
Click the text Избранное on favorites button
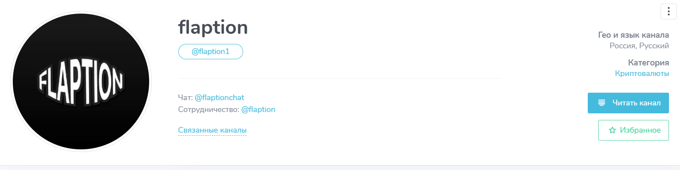[x=640, y=130]
